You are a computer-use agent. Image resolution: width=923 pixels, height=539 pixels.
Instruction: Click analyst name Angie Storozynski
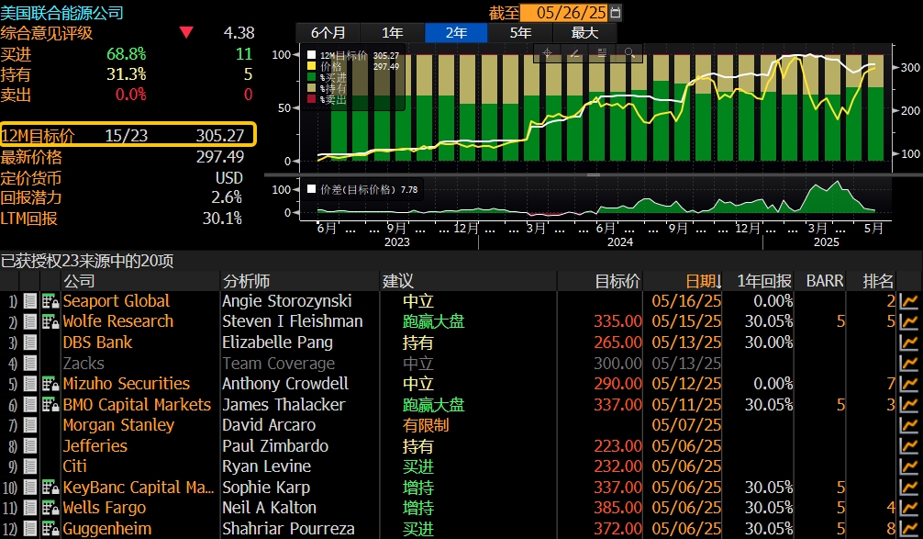tap(286, 301)
